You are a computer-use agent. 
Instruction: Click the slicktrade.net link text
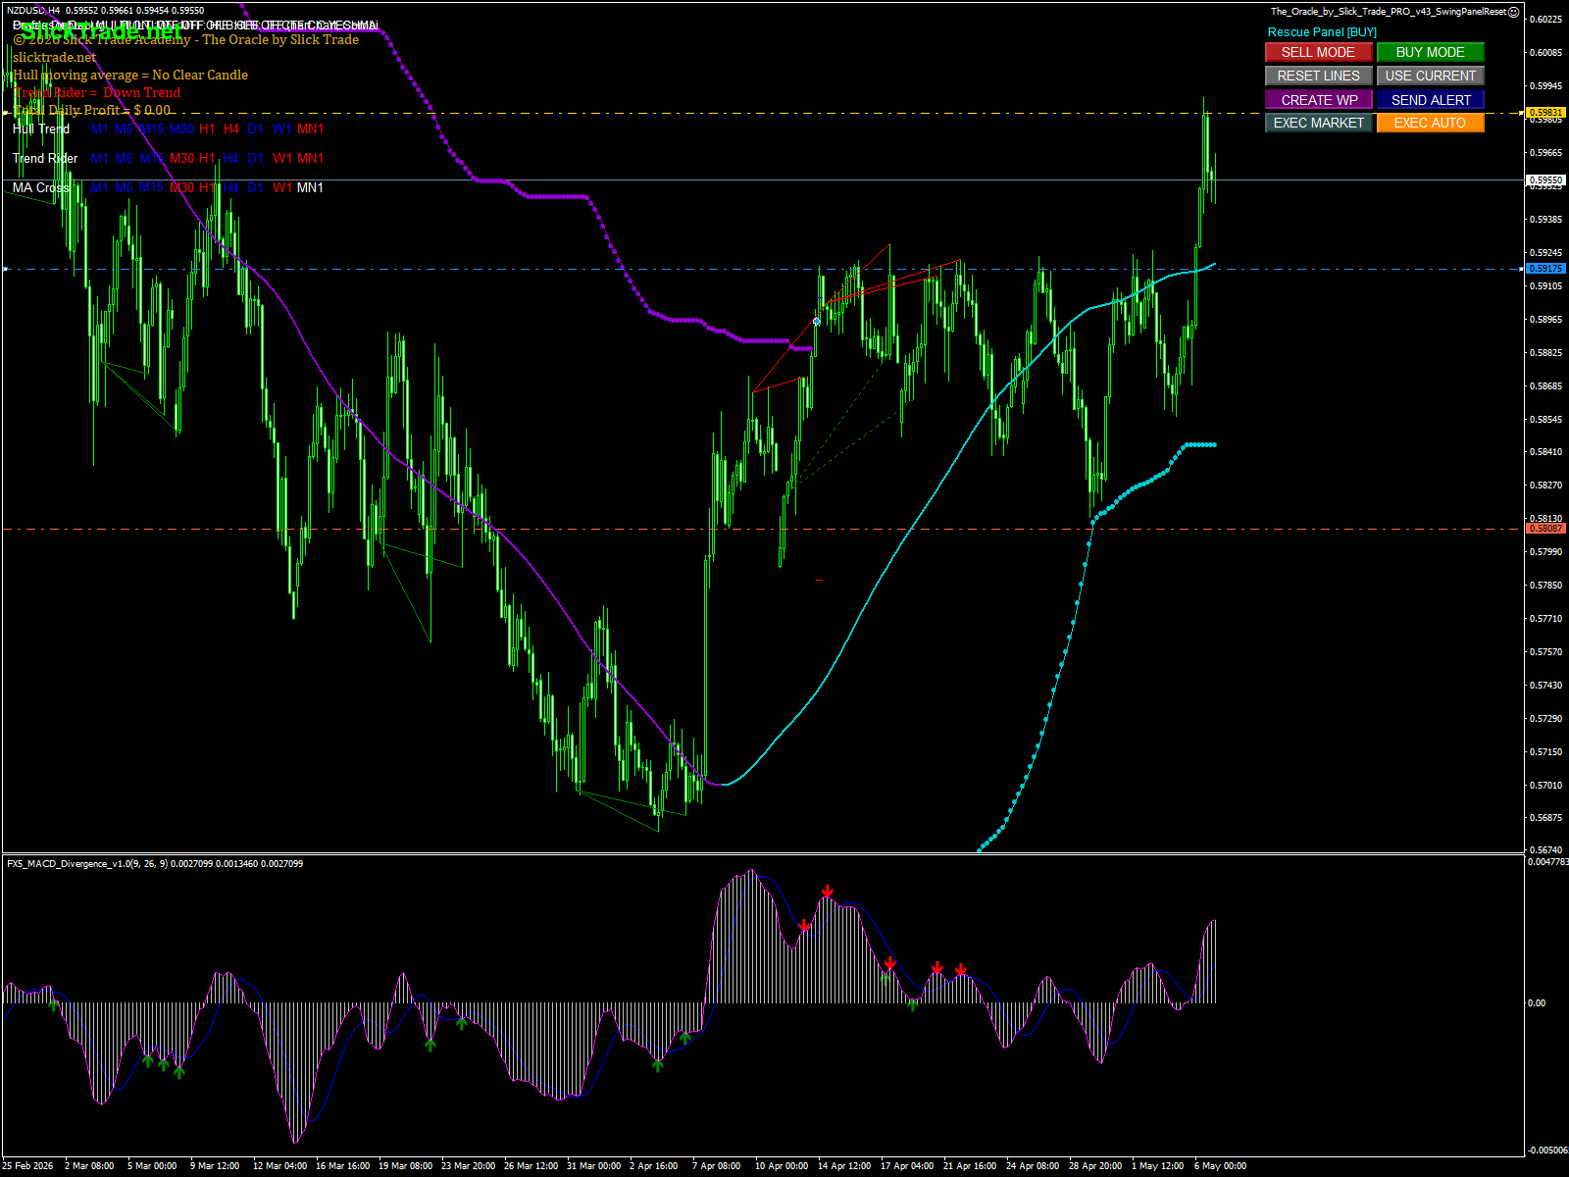55,57
